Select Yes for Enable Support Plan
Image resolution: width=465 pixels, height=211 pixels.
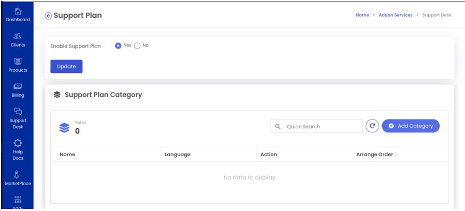(x=118, y=46)
